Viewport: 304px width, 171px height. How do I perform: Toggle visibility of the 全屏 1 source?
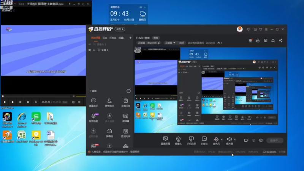[x=90, y=50]
